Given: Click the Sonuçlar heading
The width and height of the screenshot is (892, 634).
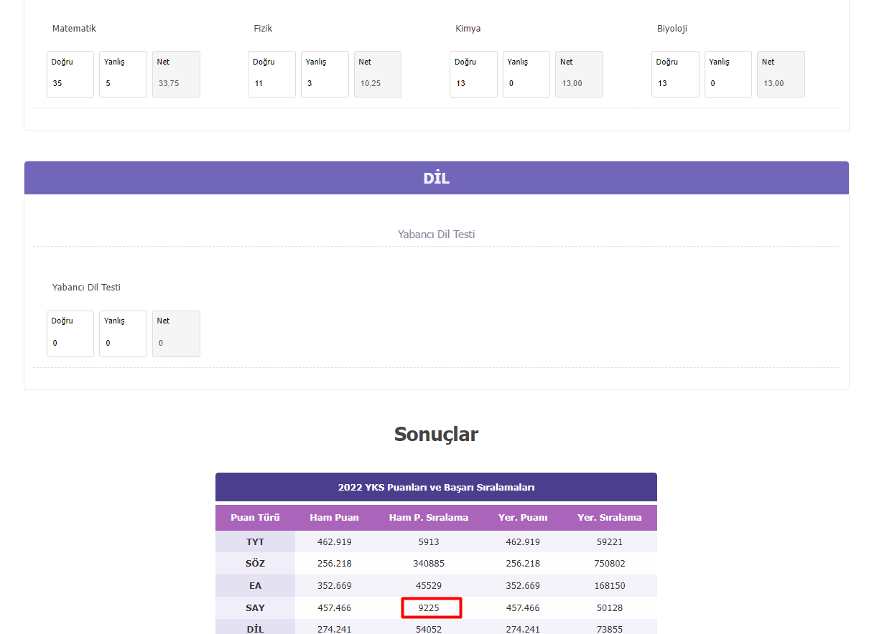Looking at the screenshot, I should point(436,434).
